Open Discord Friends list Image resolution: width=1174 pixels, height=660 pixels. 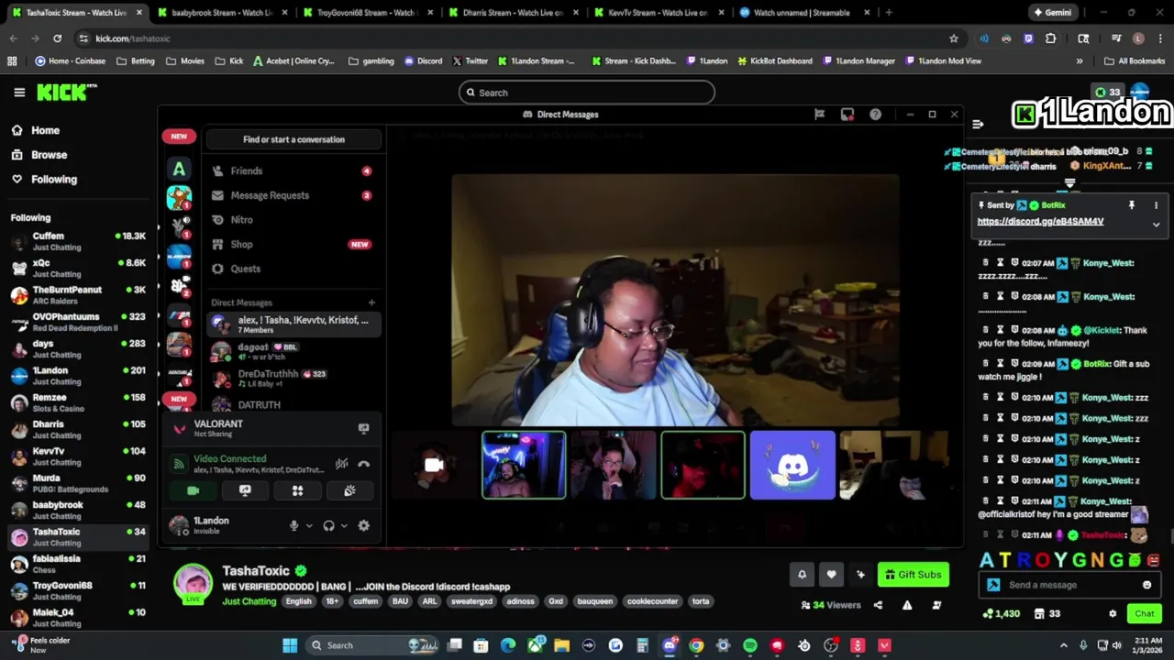[293, 170]
